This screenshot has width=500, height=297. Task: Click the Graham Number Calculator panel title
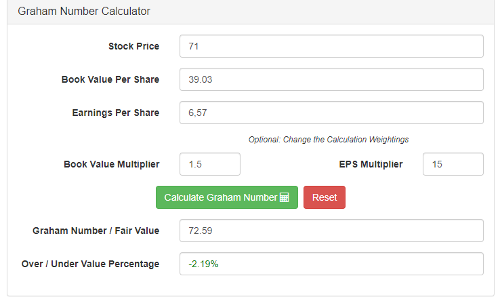pos(84,12)
